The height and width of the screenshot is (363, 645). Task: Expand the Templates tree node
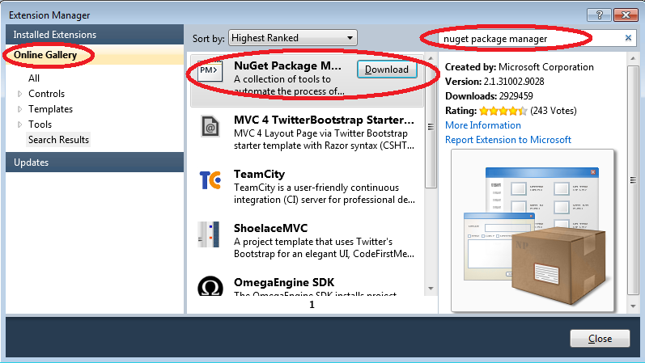pos(19,109)
